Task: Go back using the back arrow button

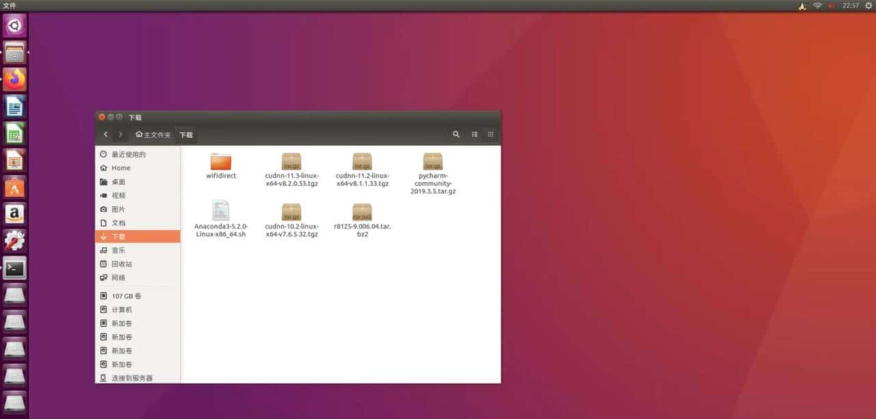Action: (x=105, y=134)
